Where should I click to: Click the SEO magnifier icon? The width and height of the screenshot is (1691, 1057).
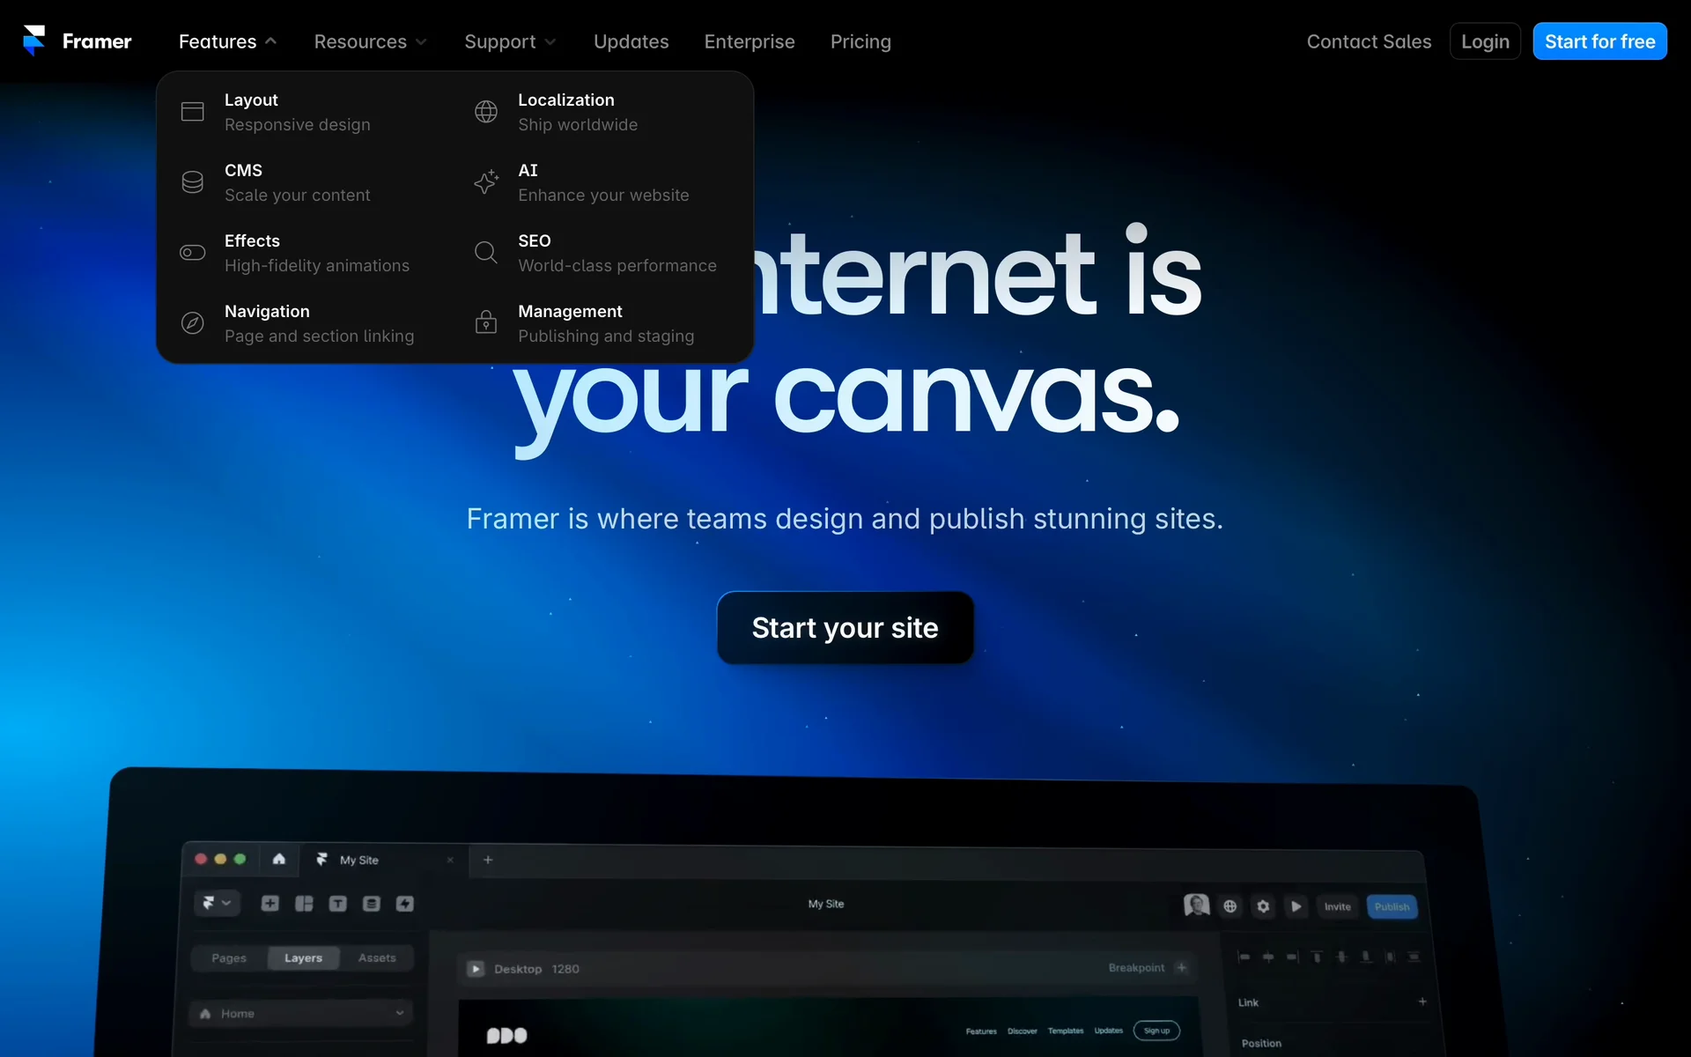pyautogui.click(x=486, y=253)
